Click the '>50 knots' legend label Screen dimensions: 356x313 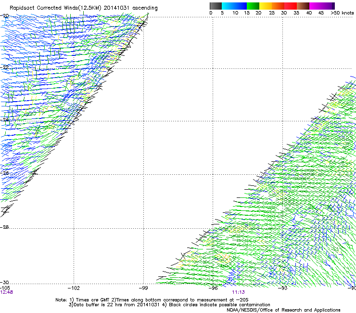(x=342, y=13)
